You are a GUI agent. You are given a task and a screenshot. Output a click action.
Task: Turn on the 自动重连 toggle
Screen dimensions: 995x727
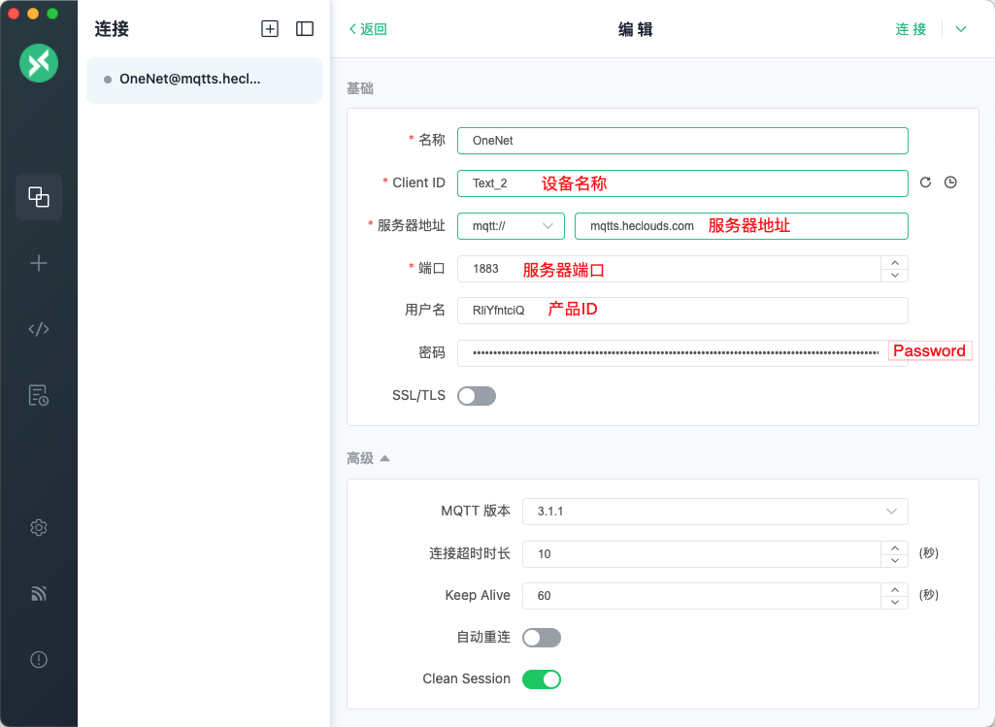[541, 638]
